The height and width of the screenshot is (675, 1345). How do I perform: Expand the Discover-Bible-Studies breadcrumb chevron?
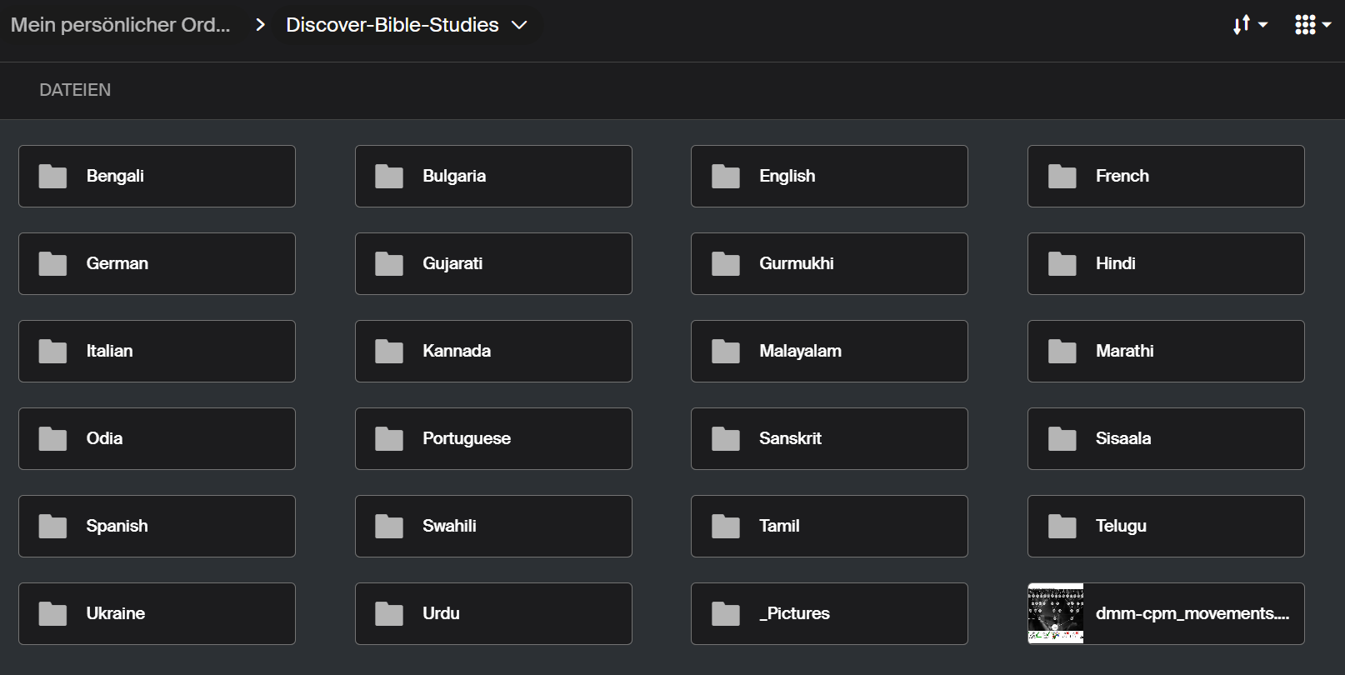coord(519,25)
